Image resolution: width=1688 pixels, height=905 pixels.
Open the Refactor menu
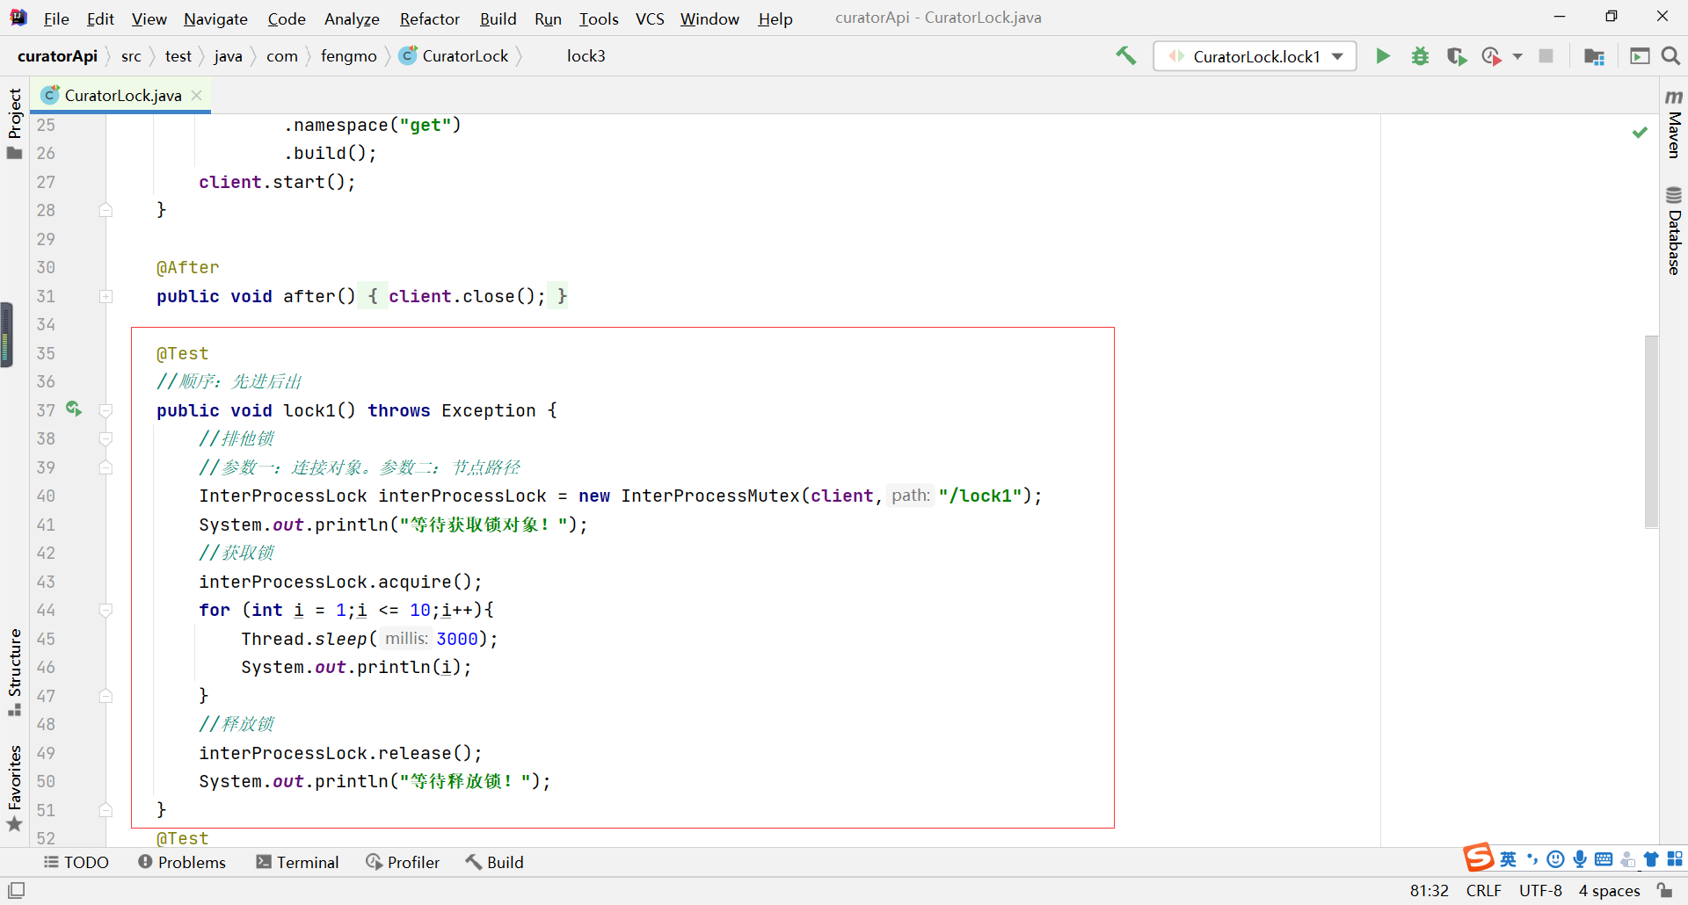coord(430,18)
